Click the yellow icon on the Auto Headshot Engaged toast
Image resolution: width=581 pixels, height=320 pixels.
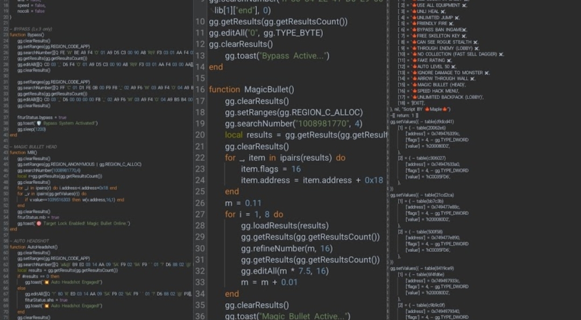(47, 283)
